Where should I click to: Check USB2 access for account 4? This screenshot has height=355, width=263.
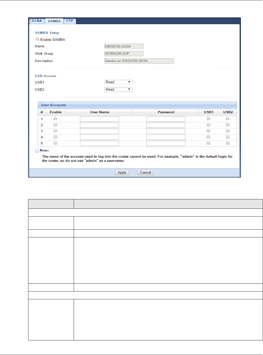click(228, 137)
